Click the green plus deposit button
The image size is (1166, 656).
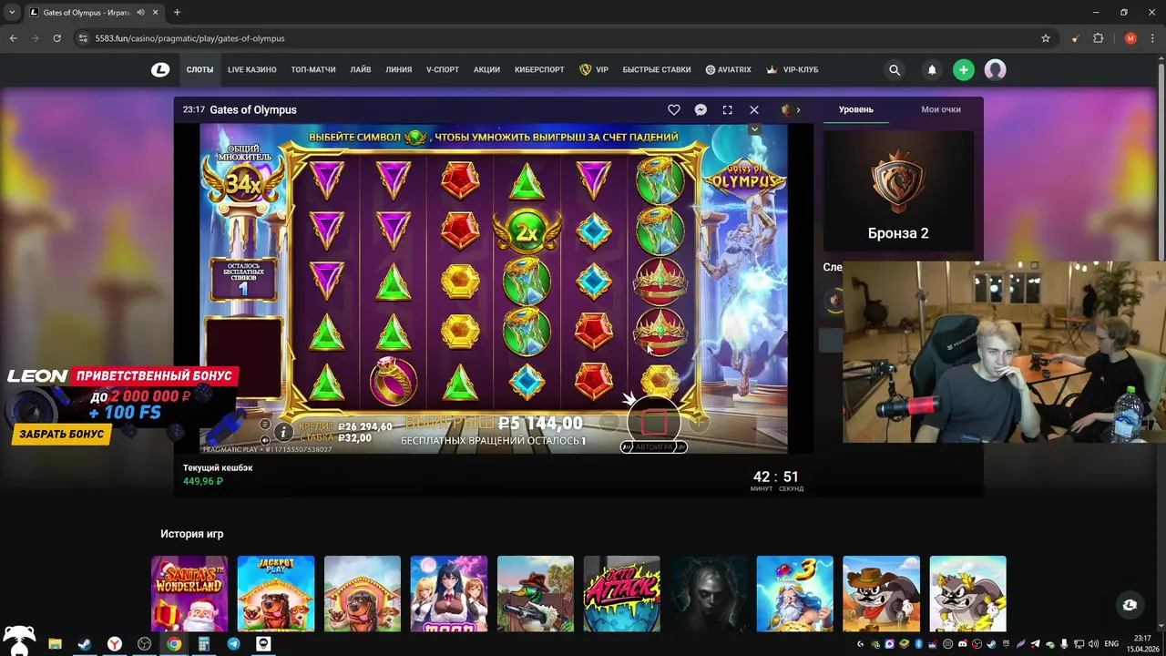[x=964, y=69]
